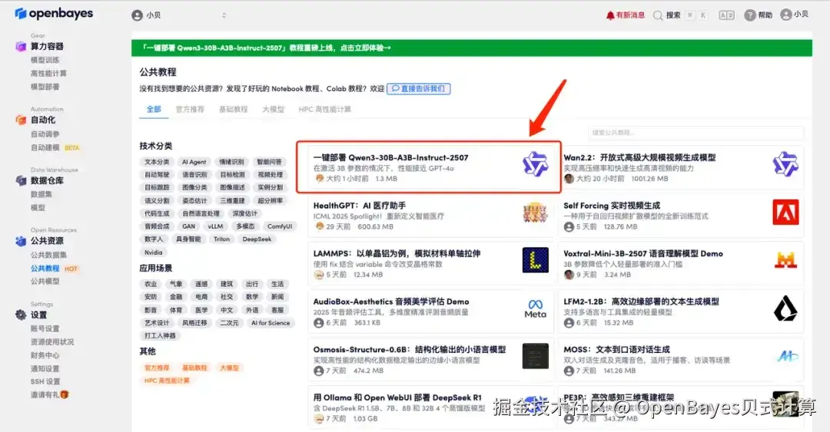Filter by the 农业 scenario tag
The height and width of the screenshot is (432, 830).
pyautogui.click(x=151, y=284)
